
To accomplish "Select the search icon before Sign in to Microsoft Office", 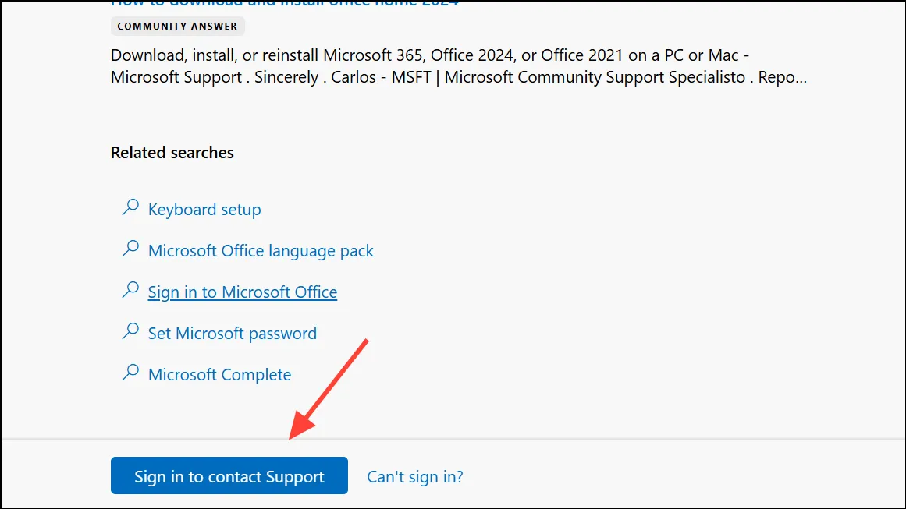I will (x=130, y=290).
